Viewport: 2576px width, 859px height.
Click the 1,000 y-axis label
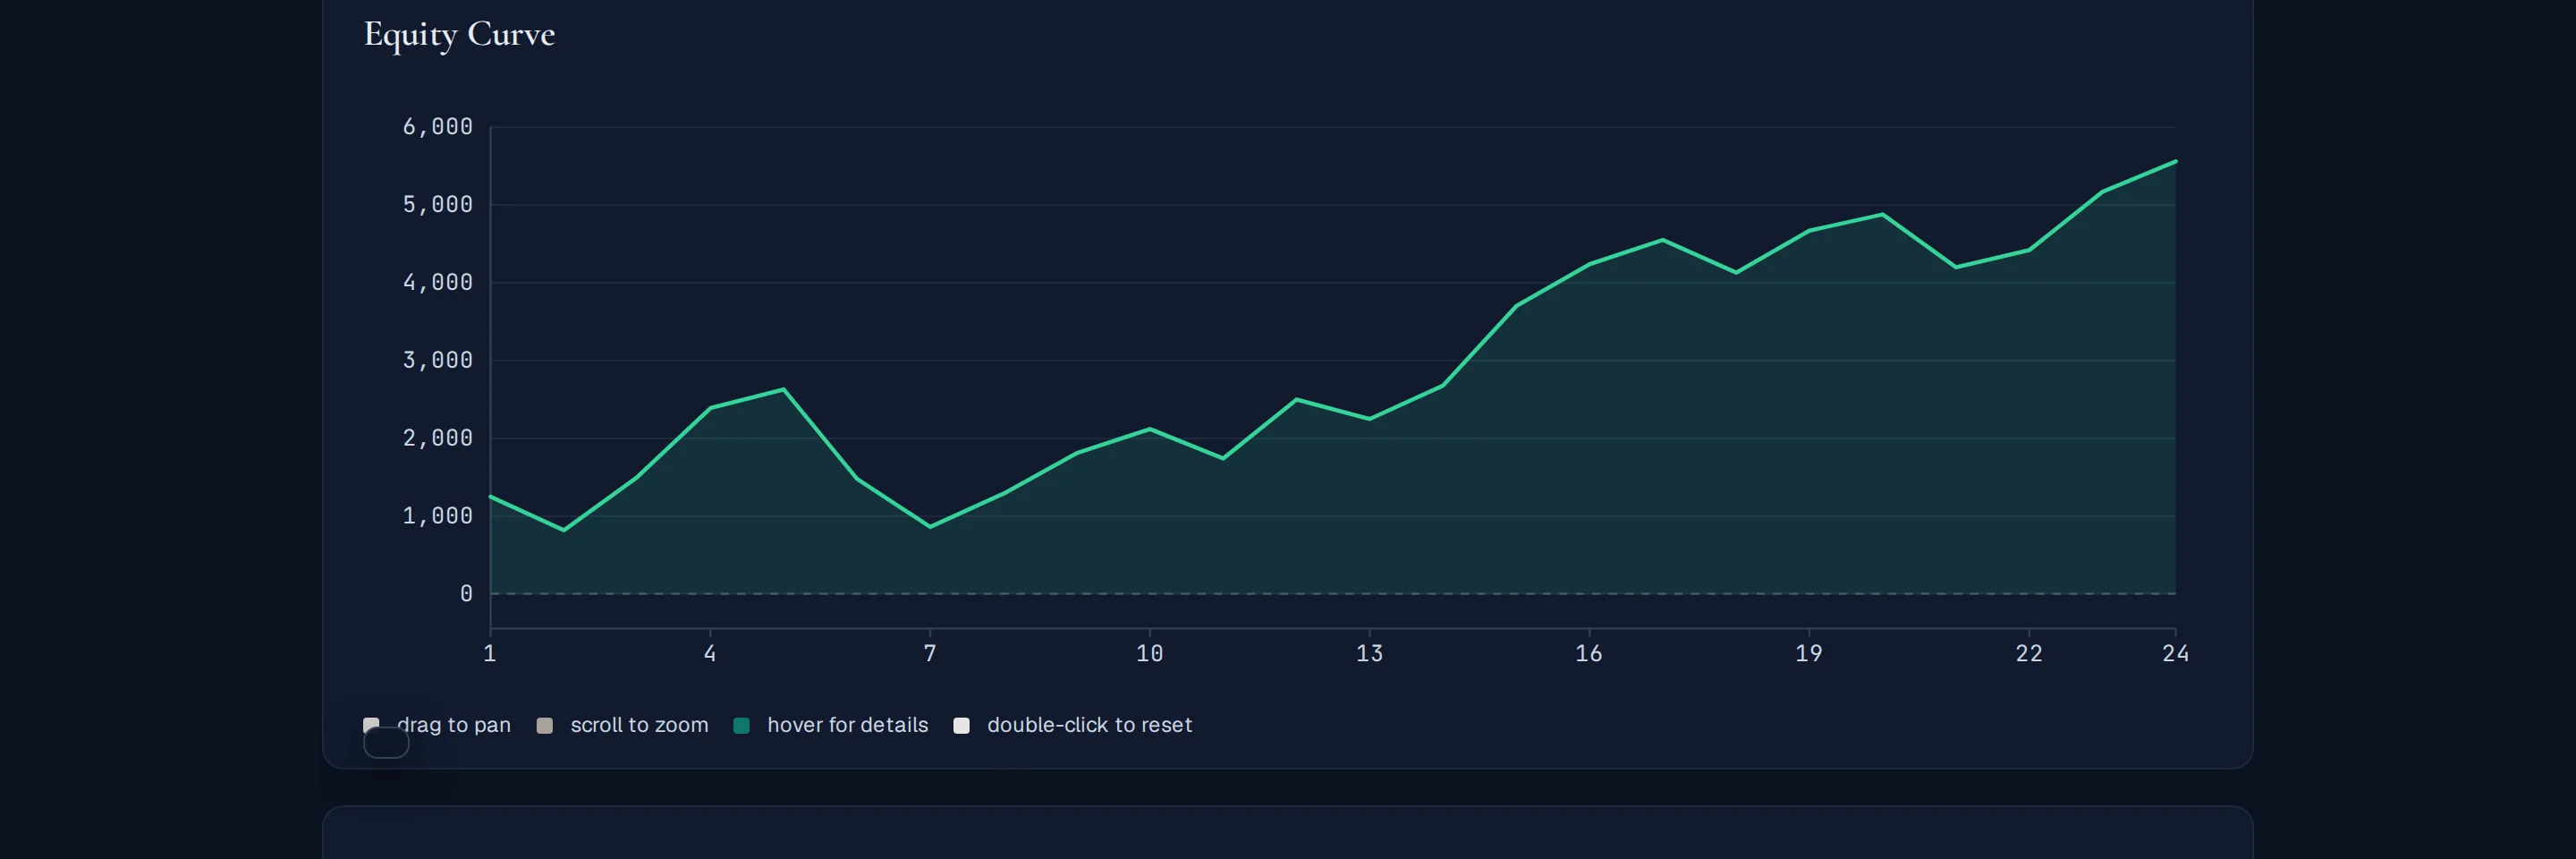437,516
